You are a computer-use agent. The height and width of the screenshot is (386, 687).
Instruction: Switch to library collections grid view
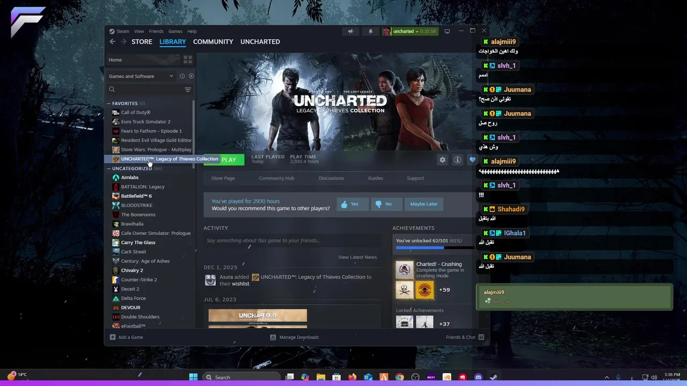click(x=188, y=60)
